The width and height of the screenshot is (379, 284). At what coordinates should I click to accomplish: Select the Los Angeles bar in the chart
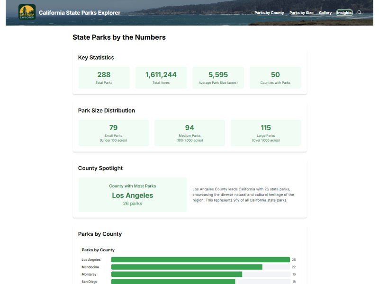(x=199, y=259)
